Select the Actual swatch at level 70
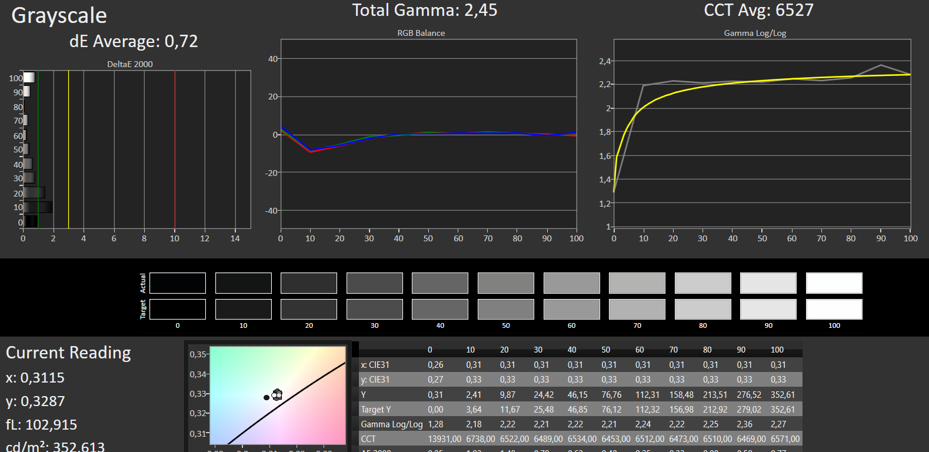Screen dimensions: 929x452 [x=637, y=283]
